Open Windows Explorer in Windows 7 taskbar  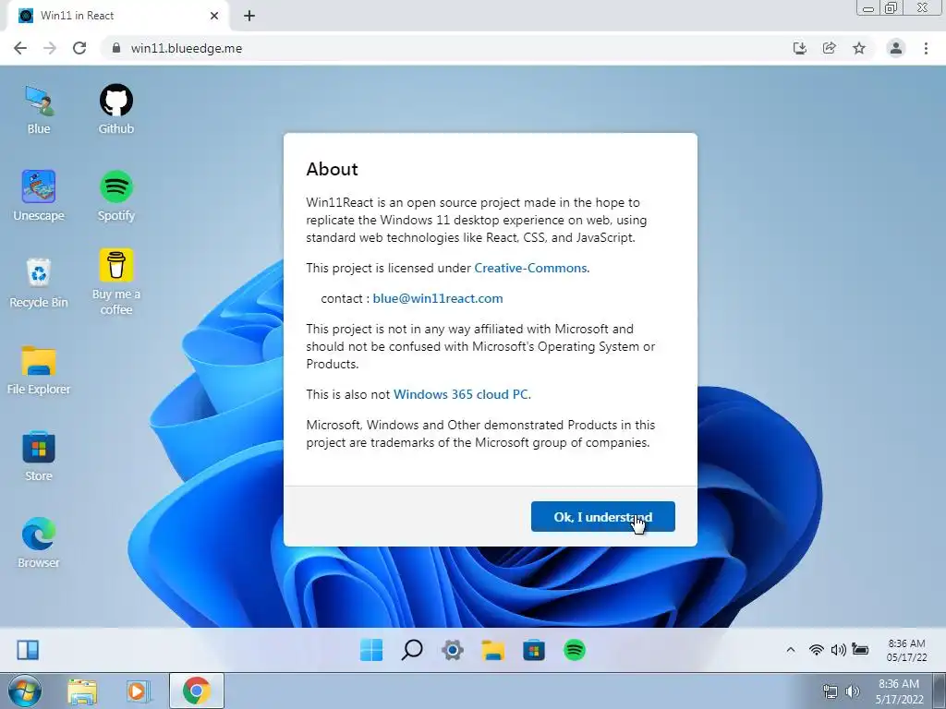[82, 691]
